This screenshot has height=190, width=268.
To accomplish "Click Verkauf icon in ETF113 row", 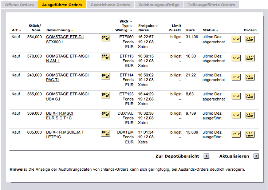I will 250,58.
